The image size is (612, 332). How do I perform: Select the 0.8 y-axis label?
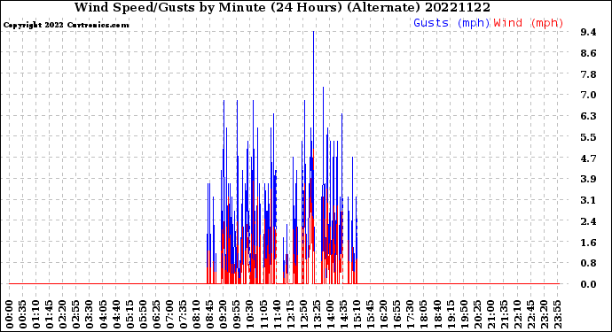(588, 263)
